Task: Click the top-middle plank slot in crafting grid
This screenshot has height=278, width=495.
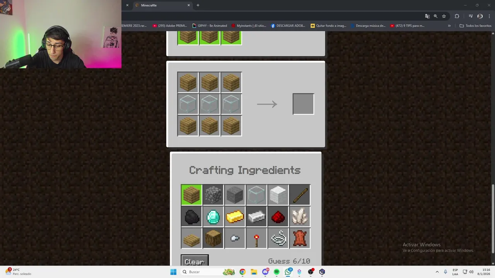Action: click(210, 82)
